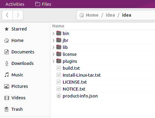Select the license folder name
Viewport: 155px width, 118px height.
pyautogui.click(x=70, y=54)
